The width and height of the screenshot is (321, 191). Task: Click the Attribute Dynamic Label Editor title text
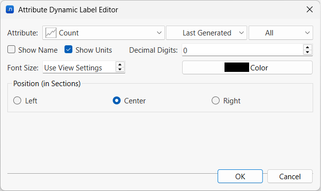tap(68, 10)
